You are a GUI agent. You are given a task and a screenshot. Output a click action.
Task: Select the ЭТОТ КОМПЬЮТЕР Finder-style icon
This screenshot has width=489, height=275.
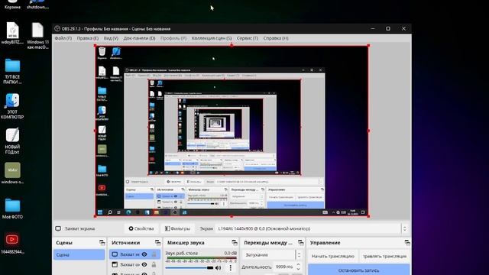pos(12,106)
